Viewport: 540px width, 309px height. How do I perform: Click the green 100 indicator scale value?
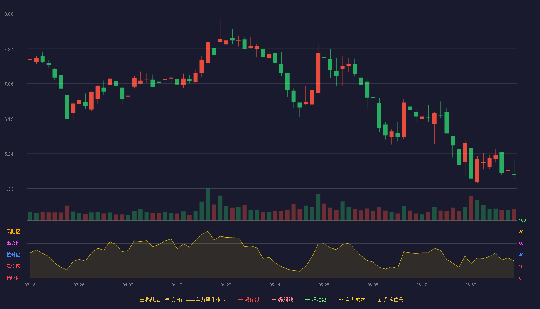click(523, 221)
